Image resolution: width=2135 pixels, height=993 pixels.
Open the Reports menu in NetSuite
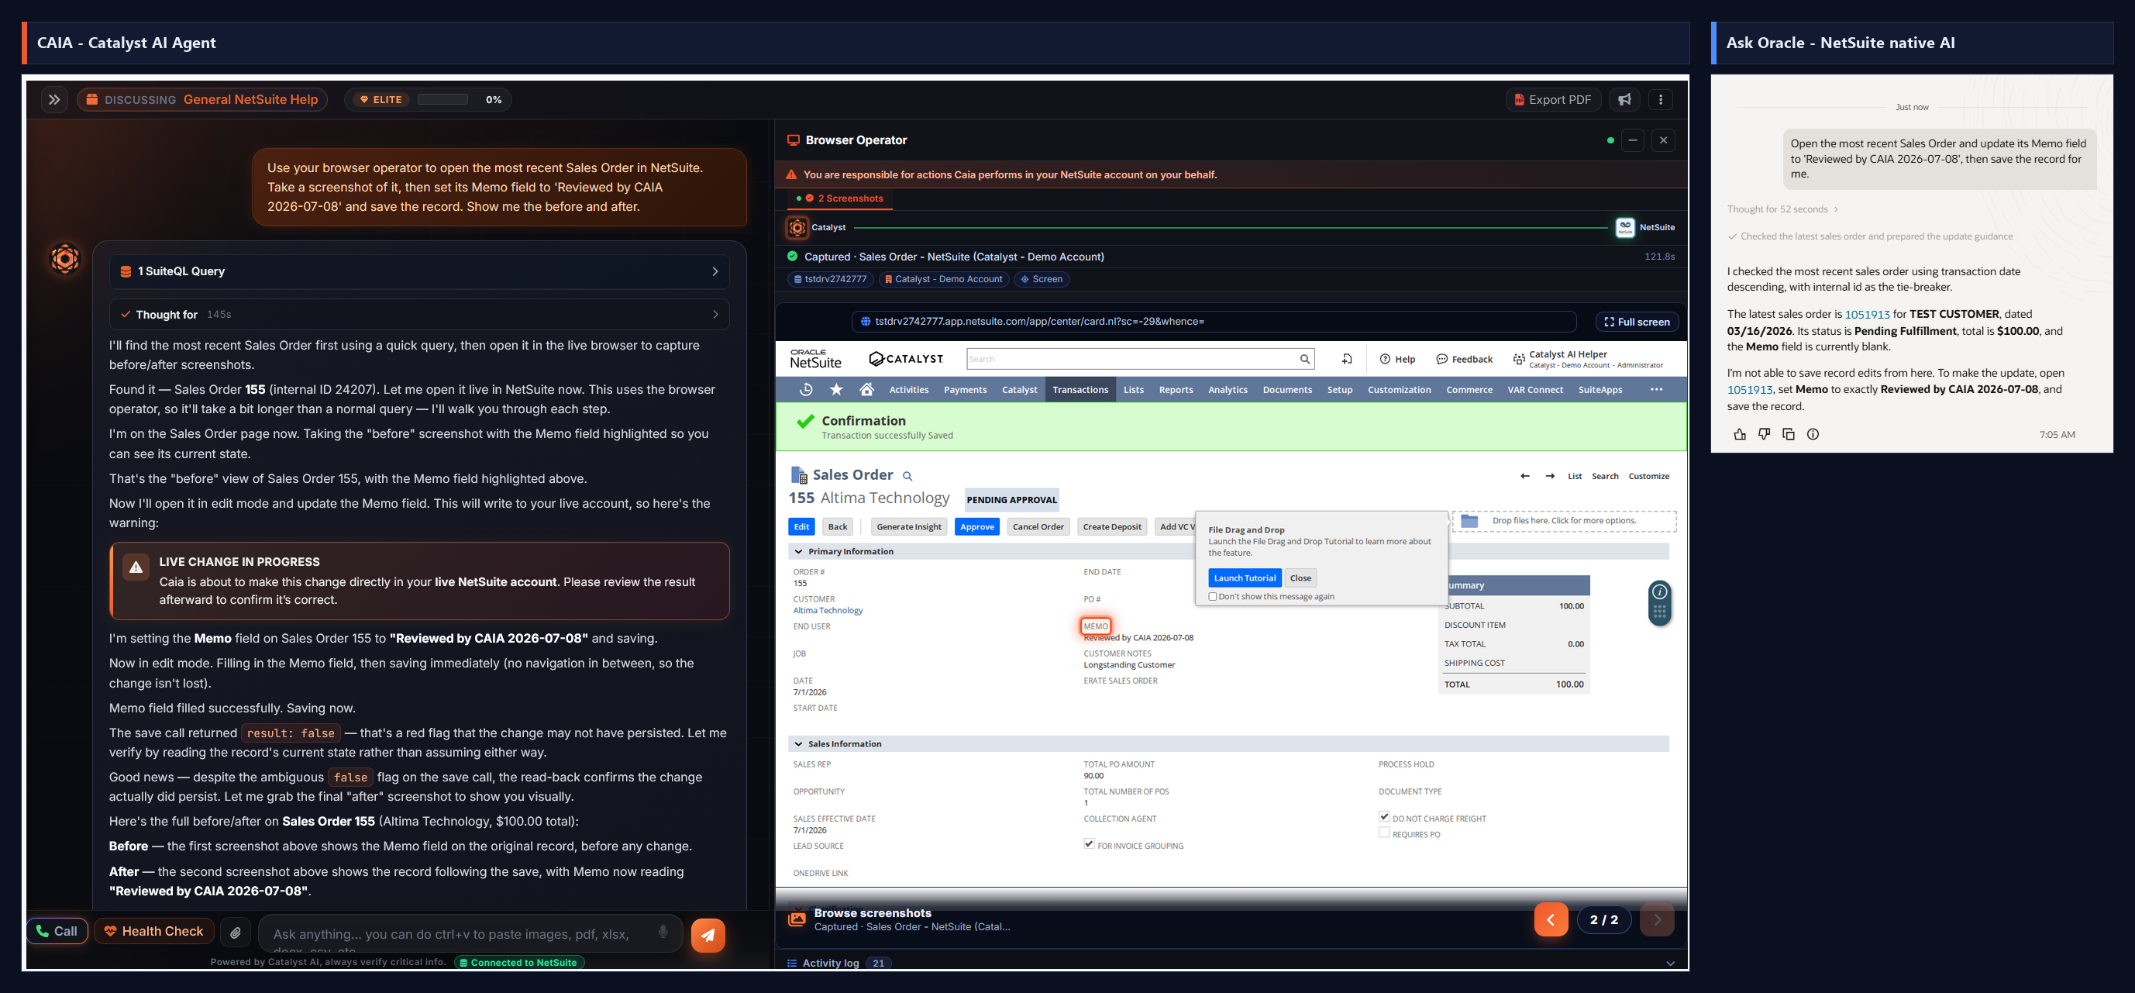[x=1176, y=390]
